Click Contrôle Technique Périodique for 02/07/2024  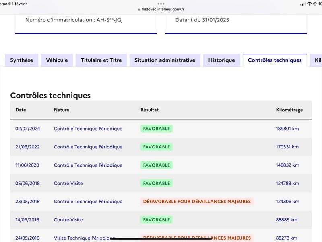click(x=88, y=129)
